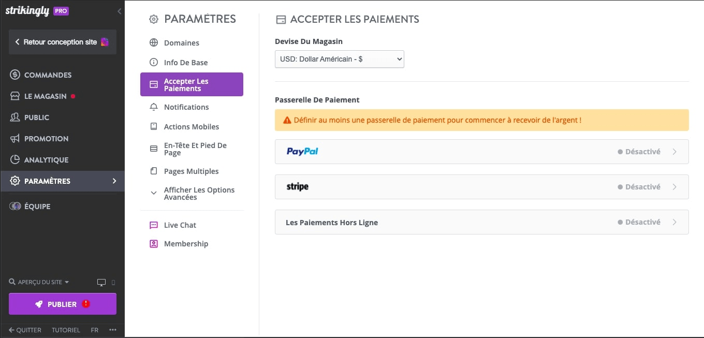This screenshot has height=338, width=704.
Task: Switch to desktop preview with monitor icon
Action: click(101, 282)
